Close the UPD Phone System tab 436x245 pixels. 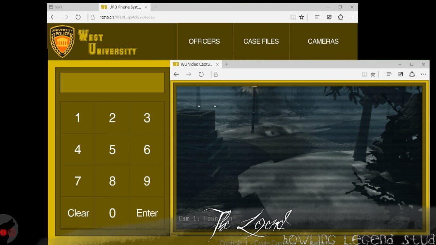point(146,7)
